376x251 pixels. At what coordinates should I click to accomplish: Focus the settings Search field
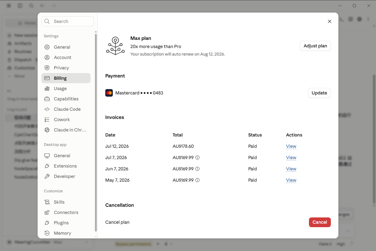click(x=67, y=21)
